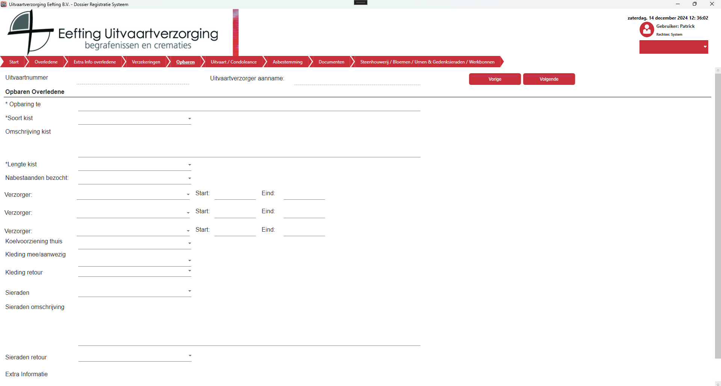721x386 pixels.
Task: Switch to the Overledene tab
Action: (46, 62)
